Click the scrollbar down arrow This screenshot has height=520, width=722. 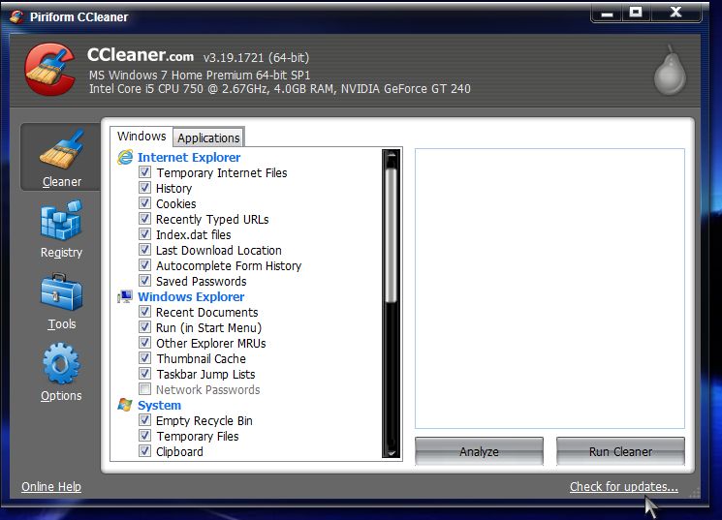(391, 452)
